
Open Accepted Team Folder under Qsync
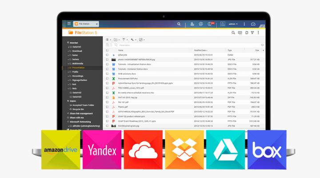83,105
